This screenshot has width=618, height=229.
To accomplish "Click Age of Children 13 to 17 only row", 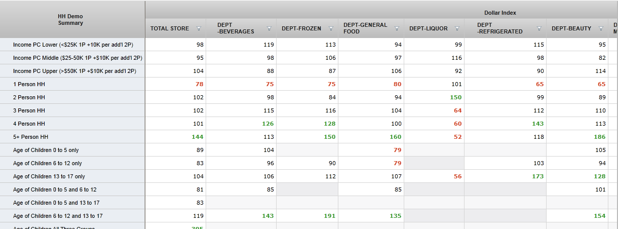I will tap(49, 176).
